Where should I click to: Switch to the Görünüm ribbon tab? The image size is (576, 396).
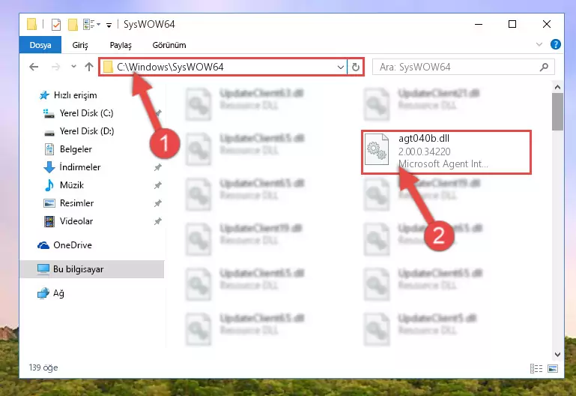[x=169, y=45]
